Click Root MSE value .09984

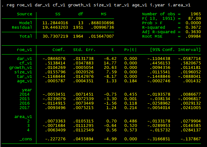point(193,36)
